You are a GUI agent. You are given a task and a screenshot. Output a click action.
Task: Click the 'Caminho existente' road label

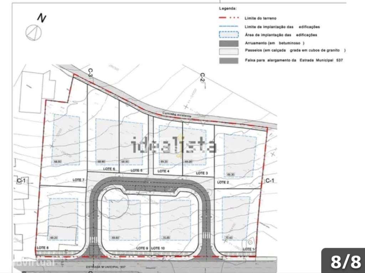point(177,114)
